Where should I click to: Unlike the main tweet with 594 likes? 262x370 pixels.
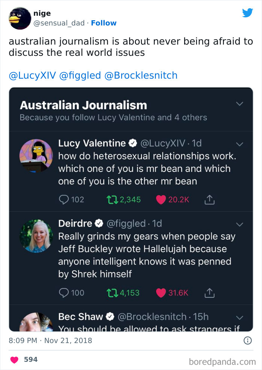pos(13,359)
